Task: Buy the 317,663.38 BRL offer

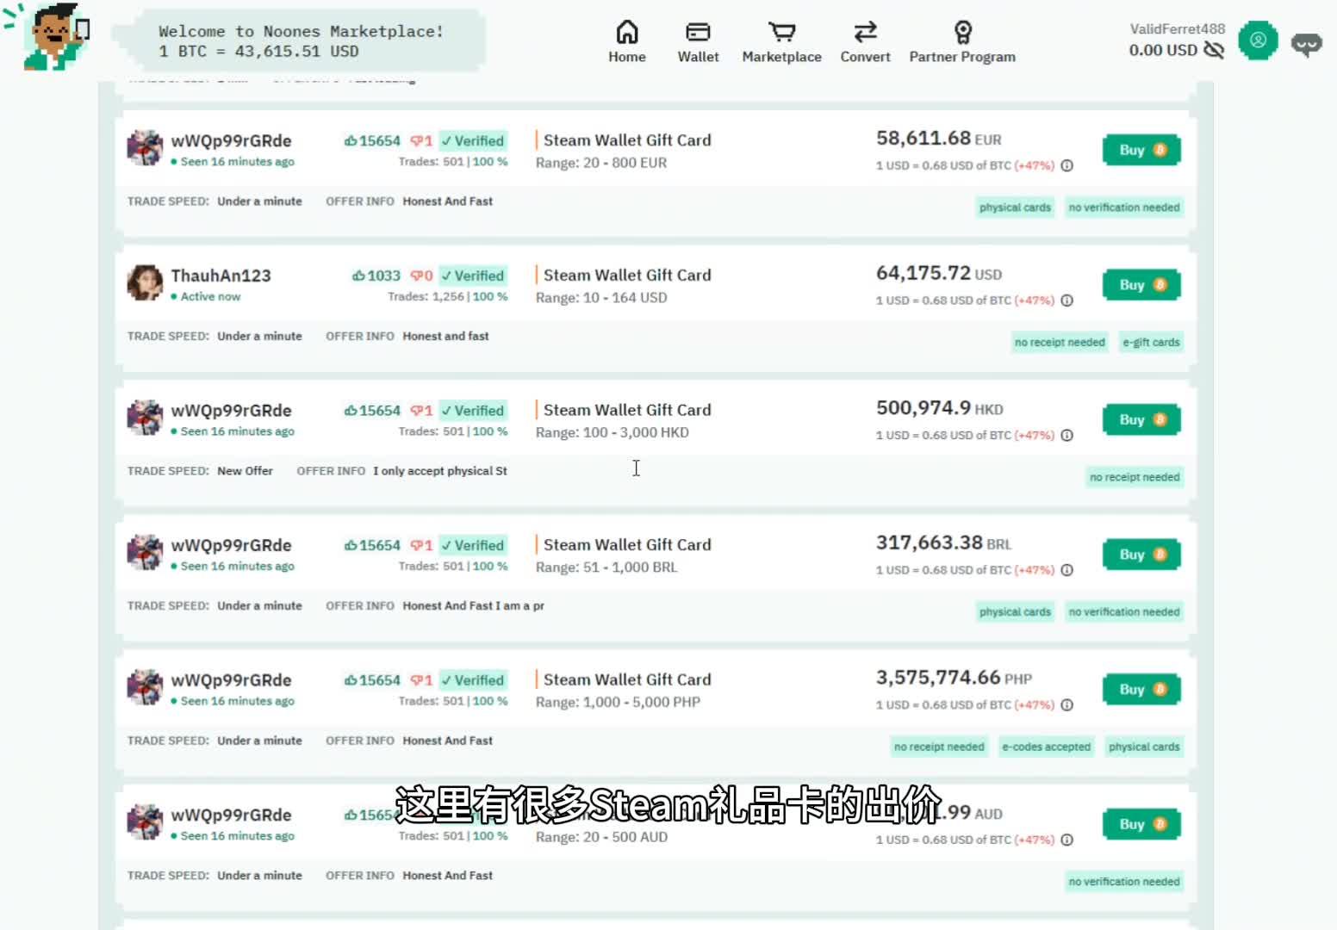Action: coord(1141,555)
